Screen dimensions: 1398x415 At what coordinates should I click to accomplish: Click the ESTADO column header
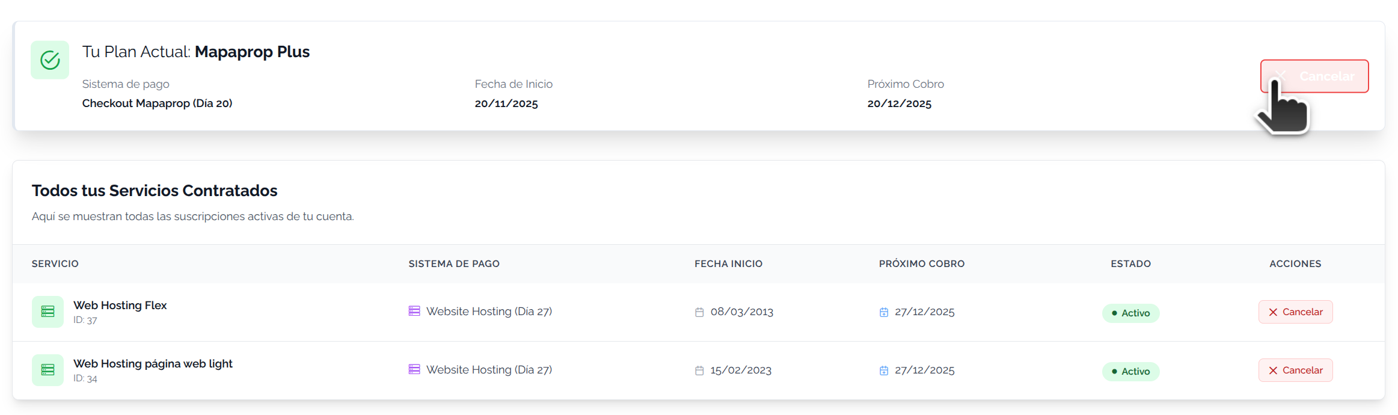[x=1130, y=263]
